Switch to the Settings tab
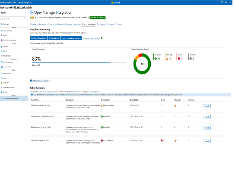Viewport: 235px width, 170px height. pos(111,25)
